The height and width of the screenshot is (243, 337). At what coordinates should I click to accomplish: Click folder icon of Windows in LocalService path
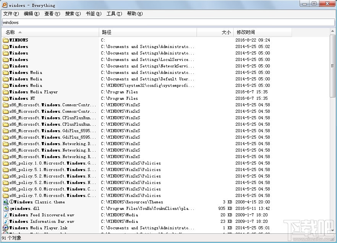6,59
